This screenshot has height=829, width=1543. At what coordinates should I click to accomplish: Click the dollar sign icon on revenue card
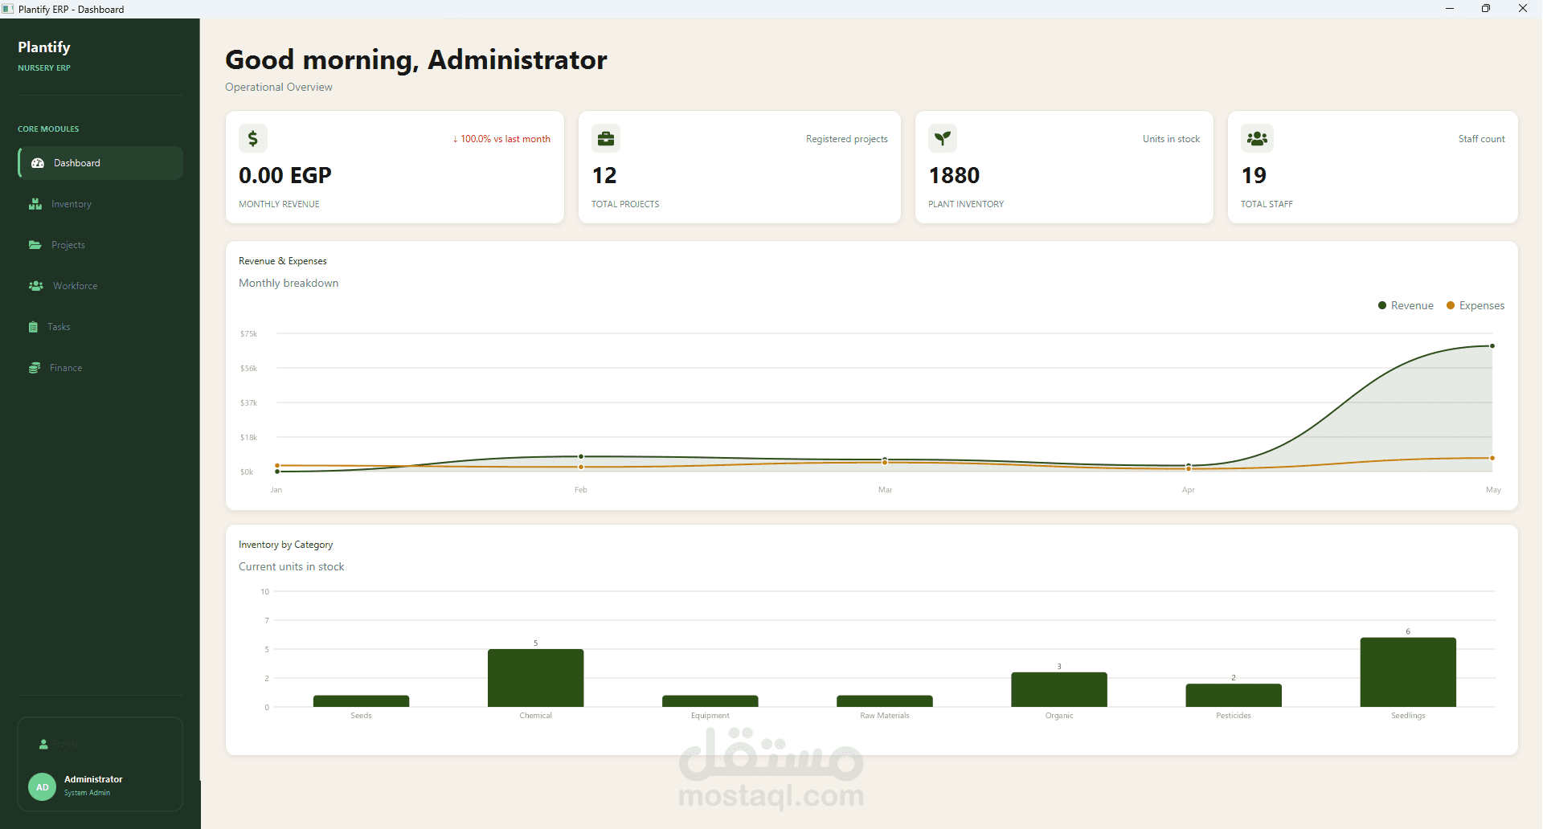click(253, 138)
